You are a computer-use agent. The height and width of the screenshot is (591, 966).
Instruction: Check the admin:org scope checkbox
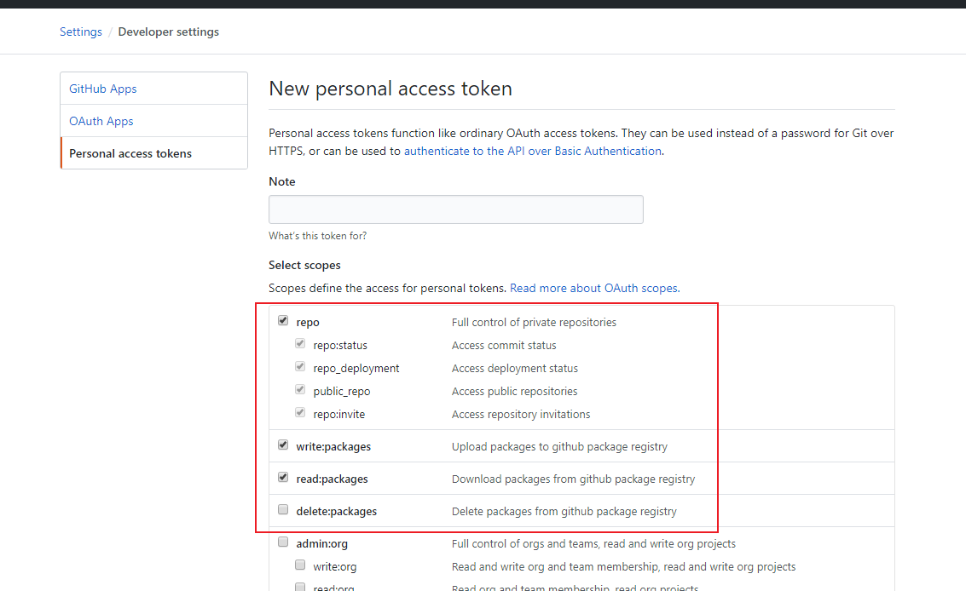pos(283,542)
